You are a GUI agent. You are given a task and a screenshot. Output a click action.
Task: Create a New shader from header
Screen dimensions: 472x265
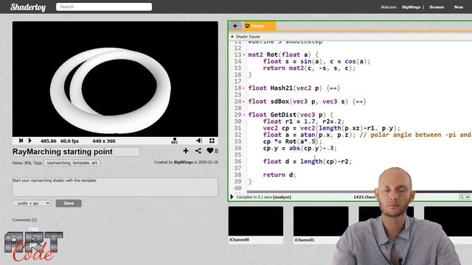point(459,7)
